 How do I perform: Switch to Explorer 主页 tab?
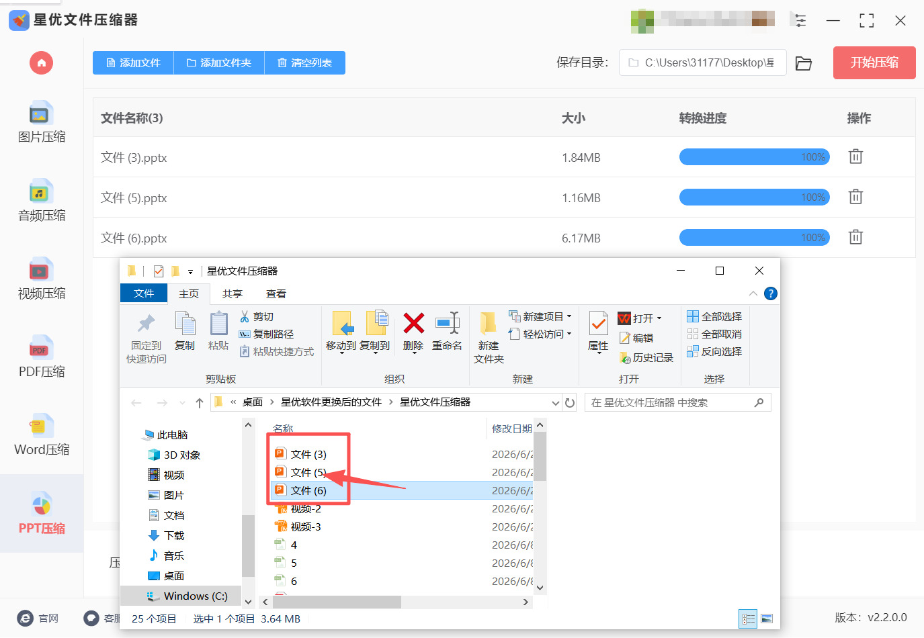189,294
